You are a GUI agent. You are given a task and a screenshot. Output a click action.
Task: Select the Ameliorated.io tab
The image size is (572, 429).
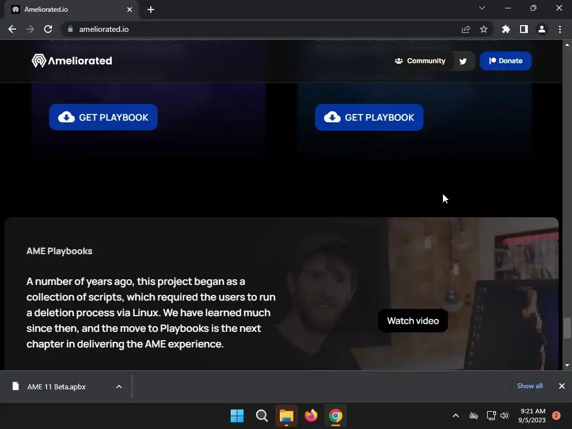pyautogui.click(x=71, y=9)
